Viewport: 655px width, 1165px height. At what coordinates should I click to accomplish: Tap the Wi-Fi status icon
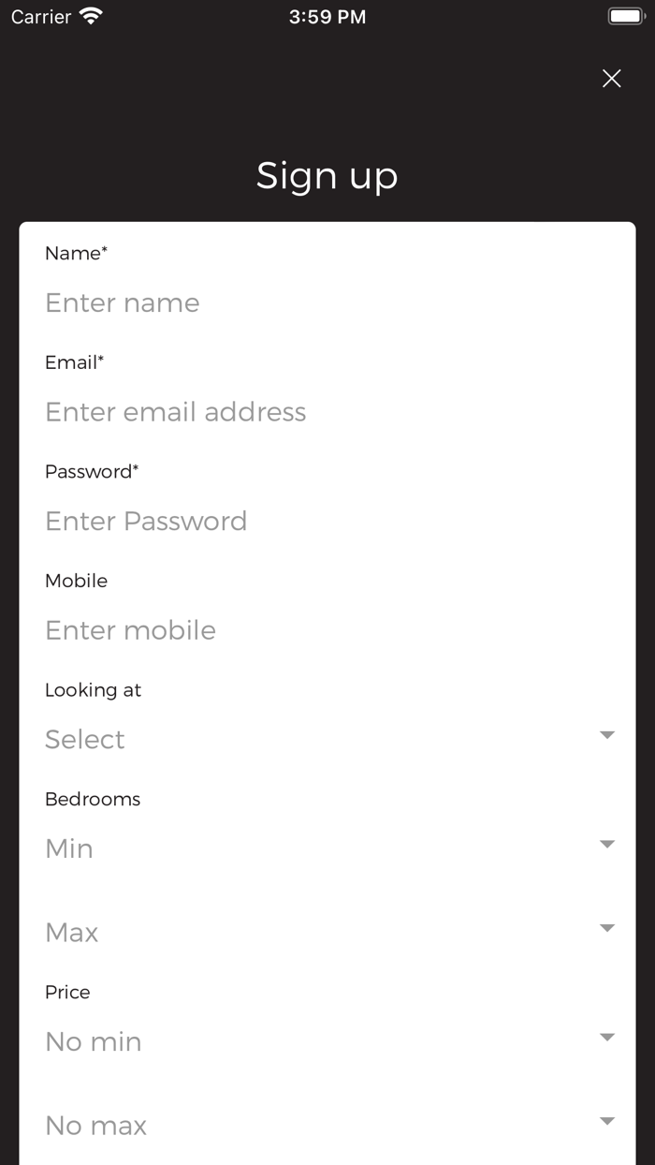(x=91, y=16)
